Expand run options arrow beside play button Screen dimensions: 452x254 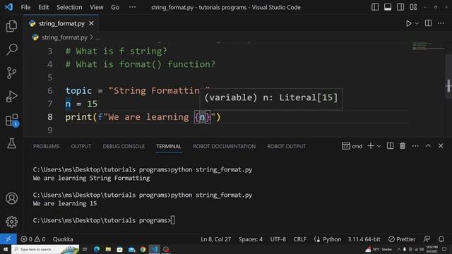pos(417,23)
